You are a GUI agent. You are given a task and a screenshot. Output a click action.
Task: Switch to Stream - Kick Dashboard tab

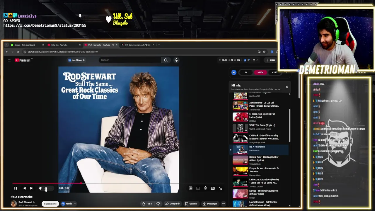[x=27, y=45]
